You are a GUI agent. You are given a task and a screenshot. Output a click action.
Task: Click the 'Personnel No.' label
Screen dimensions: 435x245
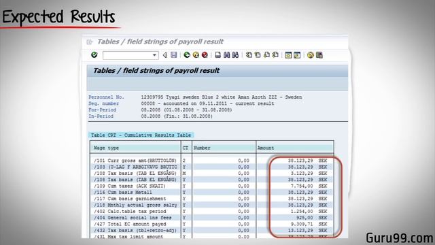point(107,97)
